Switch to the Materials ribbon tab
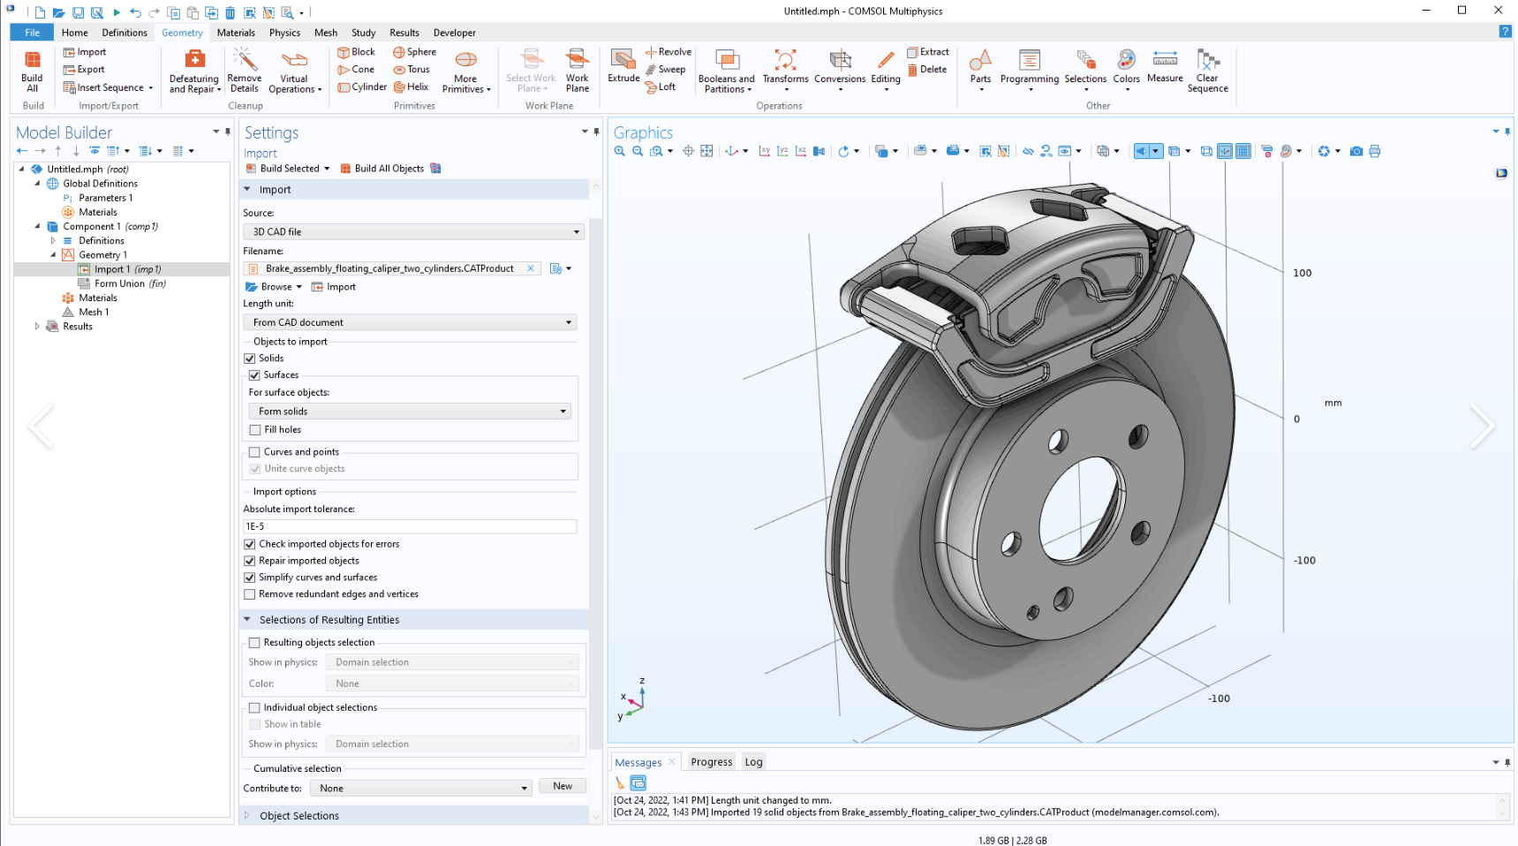Image resolution: width=1518 pixels, height=846 pixels. 236,33
